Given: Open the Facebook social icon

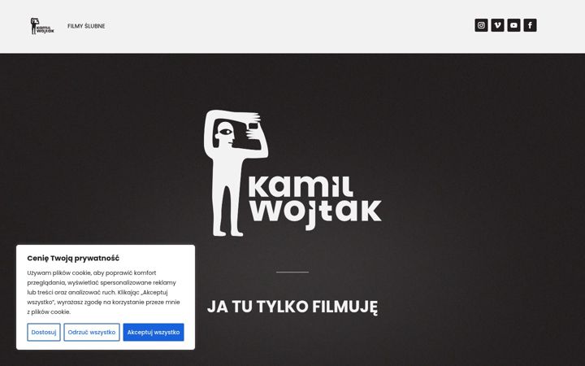Looking at the screenshot, I should [x=530, y=25].
